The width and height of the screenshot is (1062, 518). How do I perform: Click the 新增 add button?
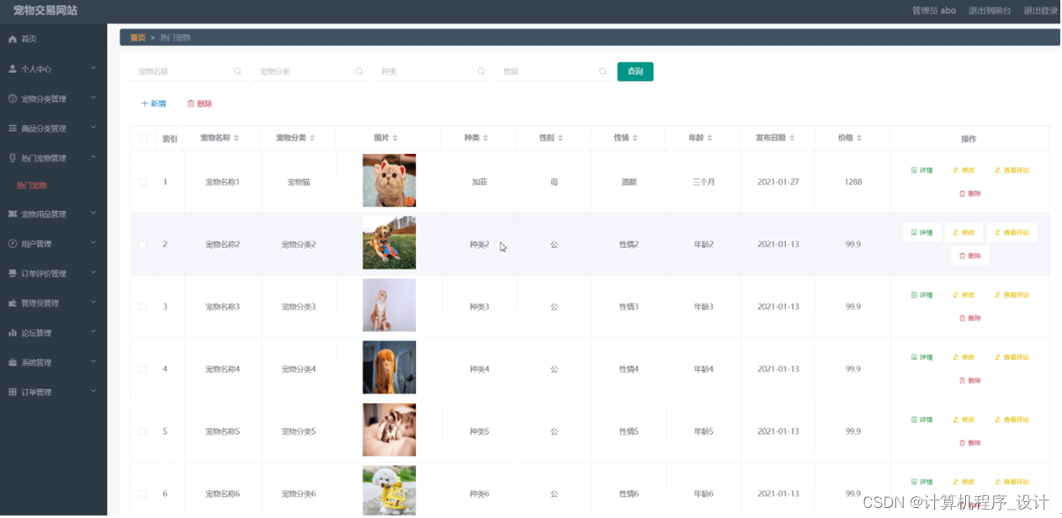coord(153,103)
